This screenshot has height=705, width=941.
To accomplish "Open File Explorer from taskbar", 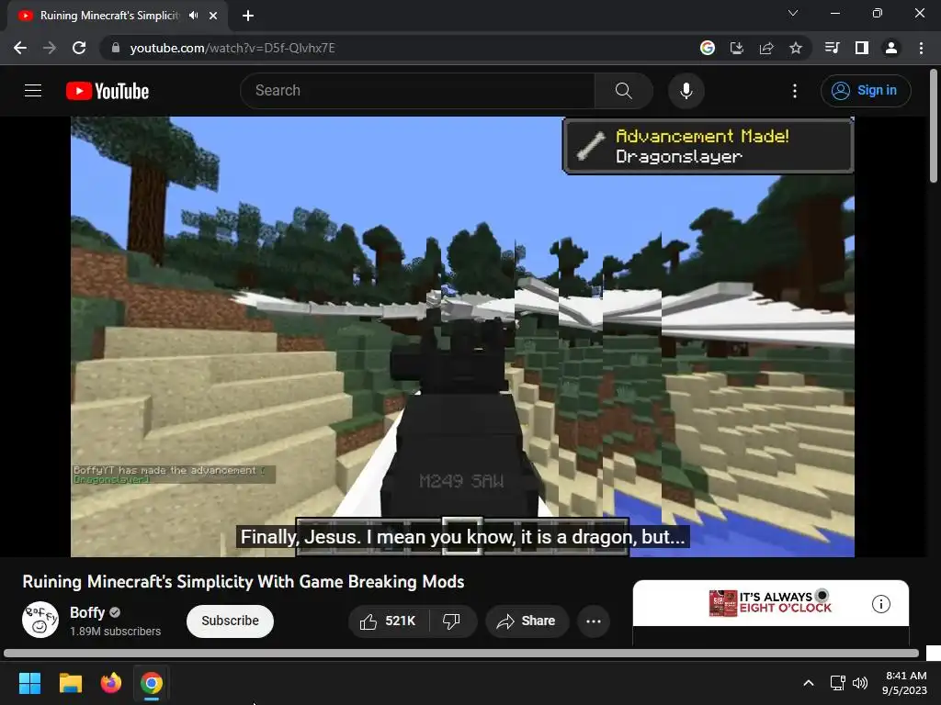I will (x=70, y=683).
